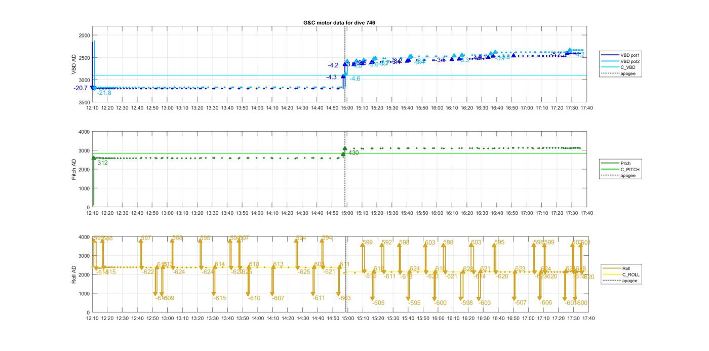Click the "430" data label in the Pitch plot
Screen dimensions: 709x351
tap(353, 152)
